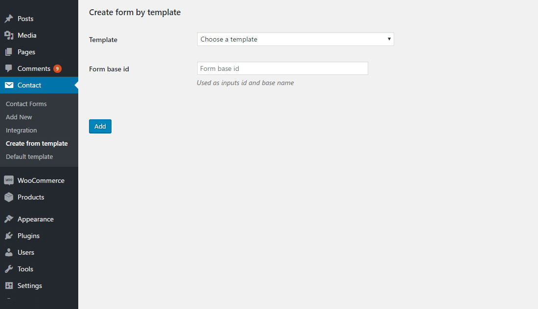Click the Users person icon
Screen dimensions: 538x309
click(9, 252)
